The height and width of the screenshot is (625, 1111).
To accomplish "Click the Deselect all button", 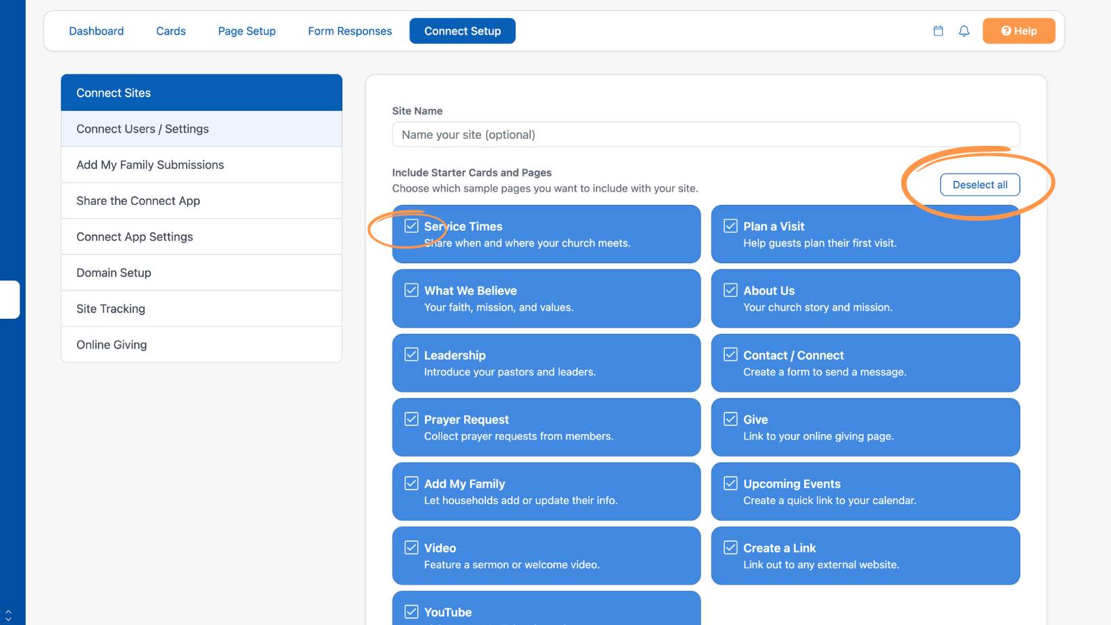I will (980, 185).
